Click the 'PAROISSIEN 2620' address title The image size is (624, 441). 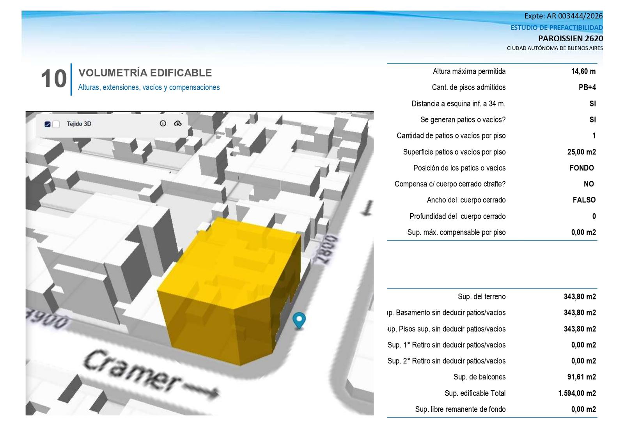tap(571, 38)
